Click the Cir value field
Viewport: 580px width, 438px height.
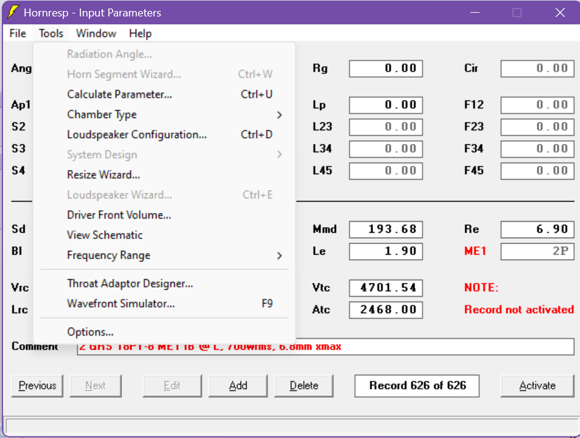537,68
